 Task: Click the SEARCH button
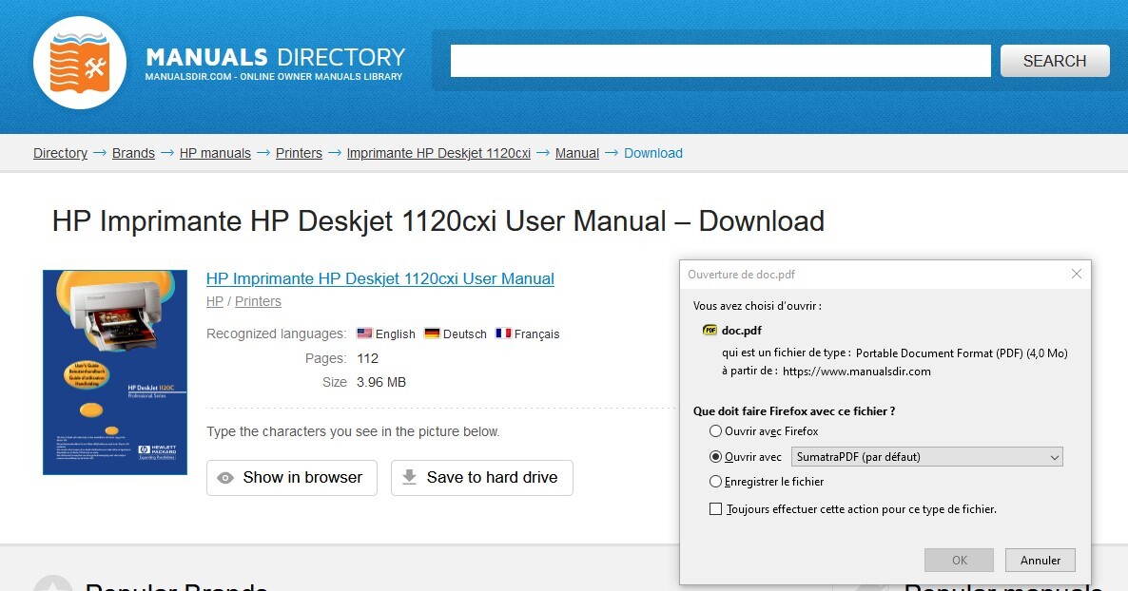[1055, 61]
